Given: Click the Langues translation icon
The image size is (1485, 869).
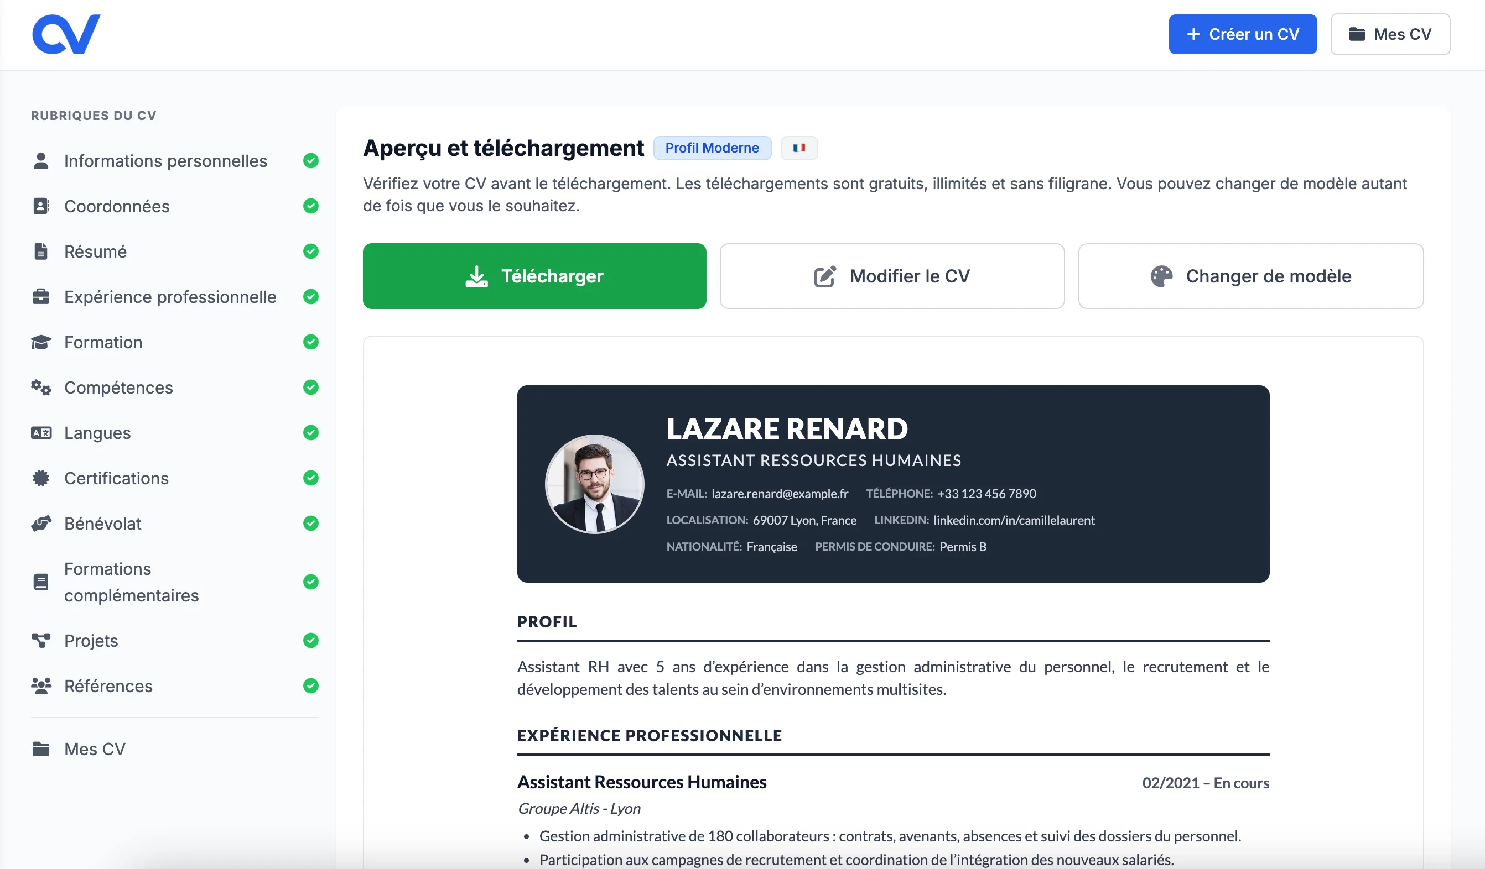Looking at the screenshot, I should (x=40, y=433).
